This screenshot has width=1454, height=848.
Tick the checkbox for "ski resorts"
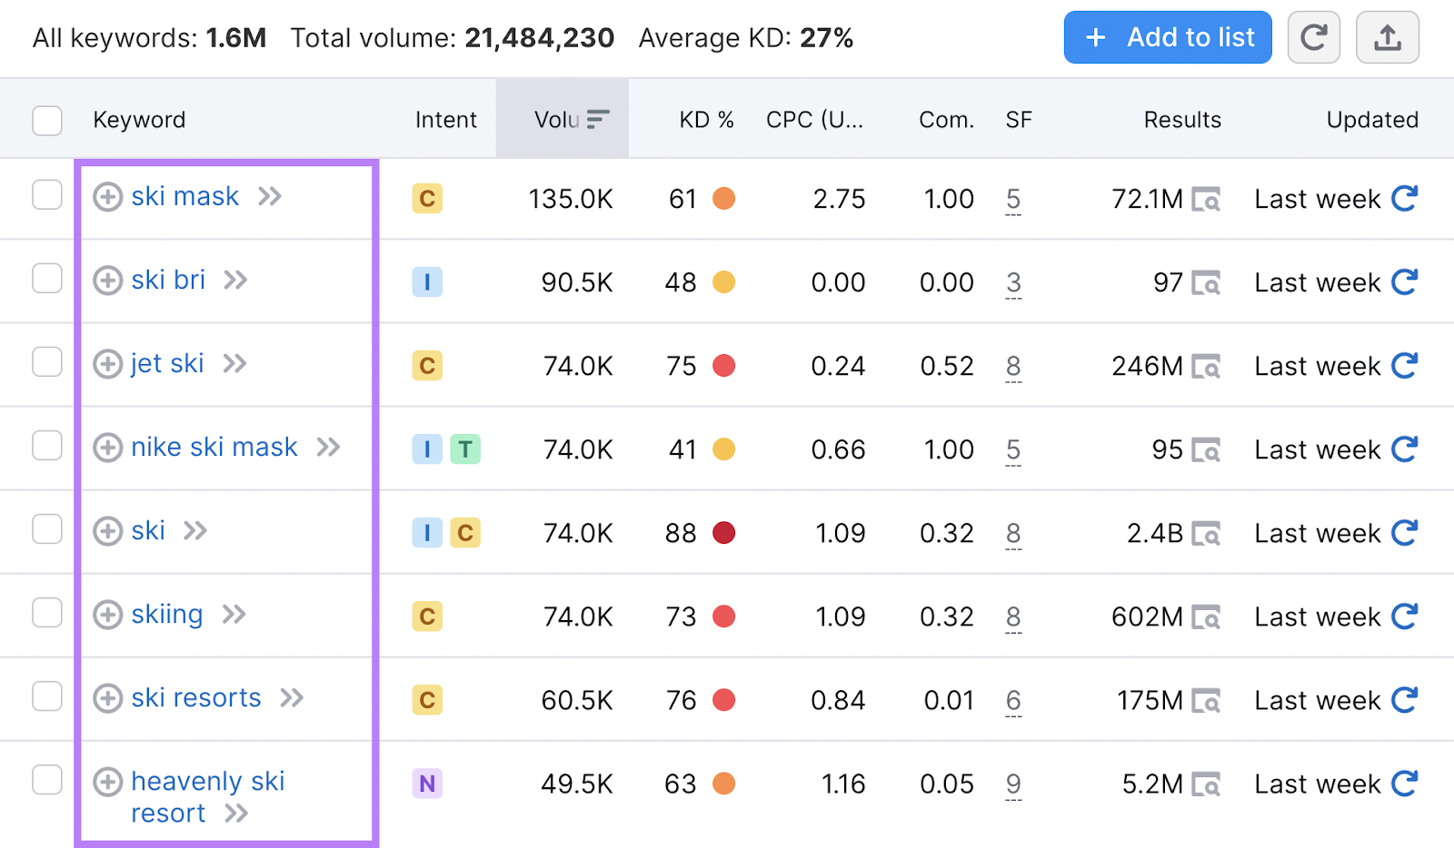tap(46, 696)
